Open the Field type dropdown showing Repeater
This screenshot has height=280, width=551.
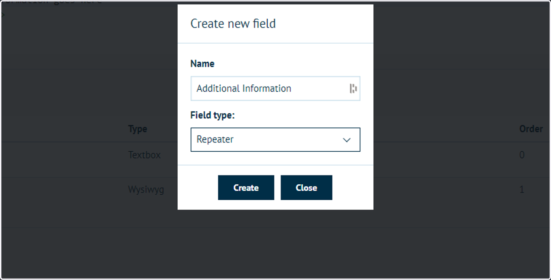275,140
